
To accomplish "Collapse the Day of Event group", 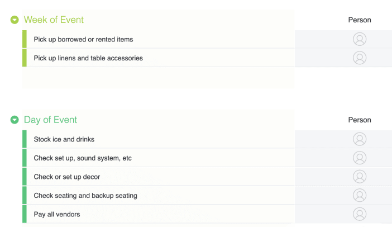I will coord(15,120).
